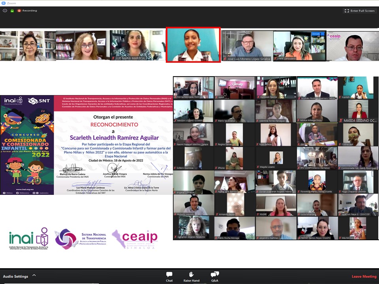The width and height of the screenshot is (379, 284).
Task: Click the "www.inai.org.mx" text on the poster
Action: coord(25,190)
